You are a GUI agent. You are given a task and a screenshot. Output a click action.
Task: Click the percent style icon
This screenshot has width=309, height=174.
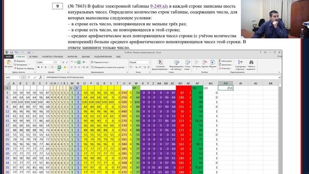tap(136, 68)
